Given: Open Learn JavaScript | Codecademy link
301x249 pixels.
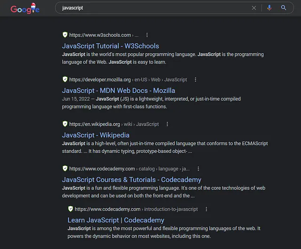Looking at the screenshot, I should coord(116,220).
